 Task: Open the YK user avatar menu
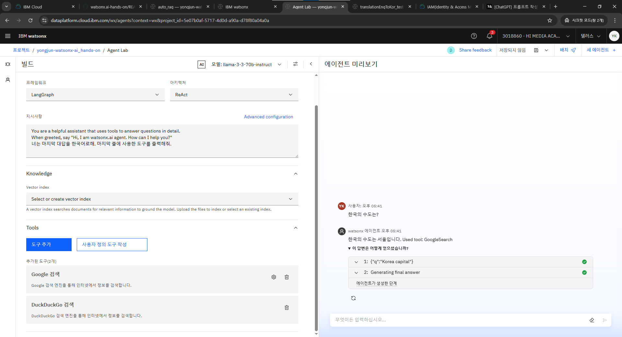coord(614,36)
